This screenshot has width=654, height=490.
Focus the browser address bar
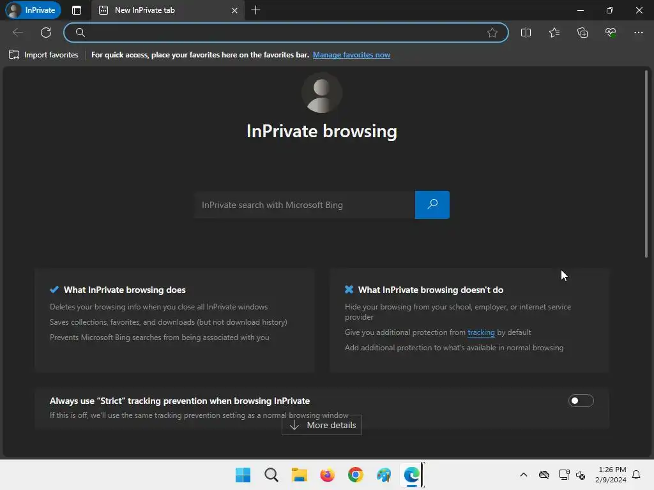(285, 33)
